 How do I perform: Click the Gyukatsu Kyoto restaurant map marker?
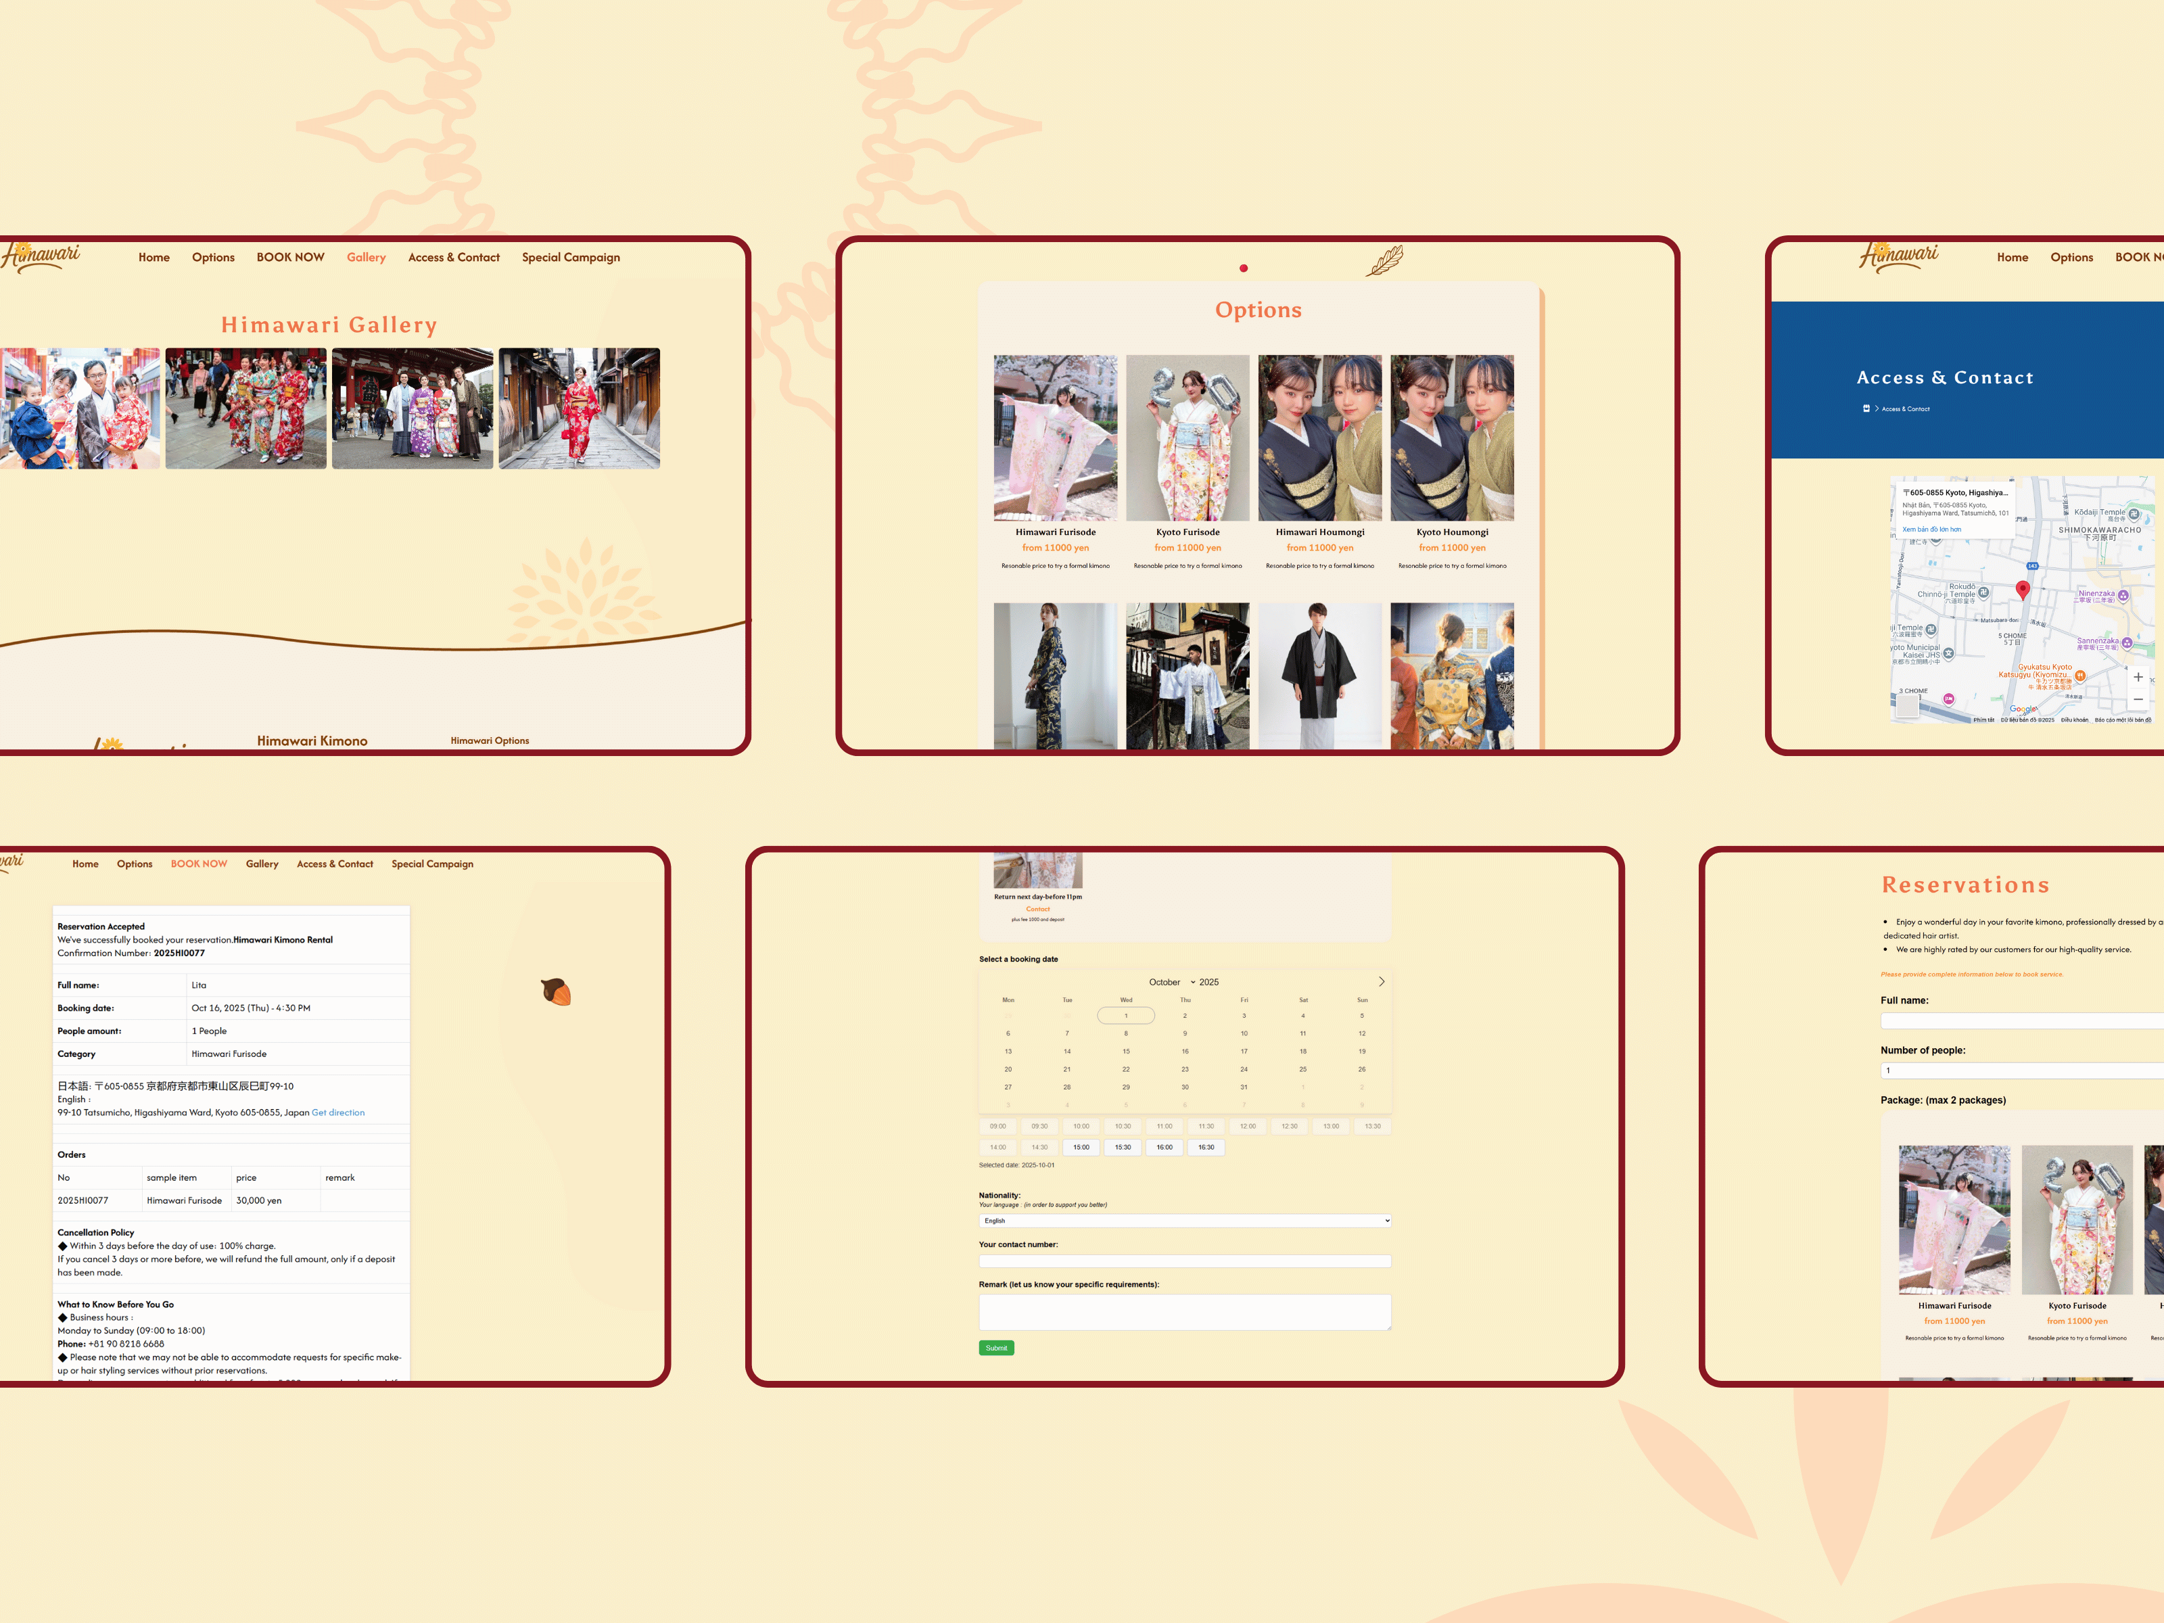(x=2080, y=675)
